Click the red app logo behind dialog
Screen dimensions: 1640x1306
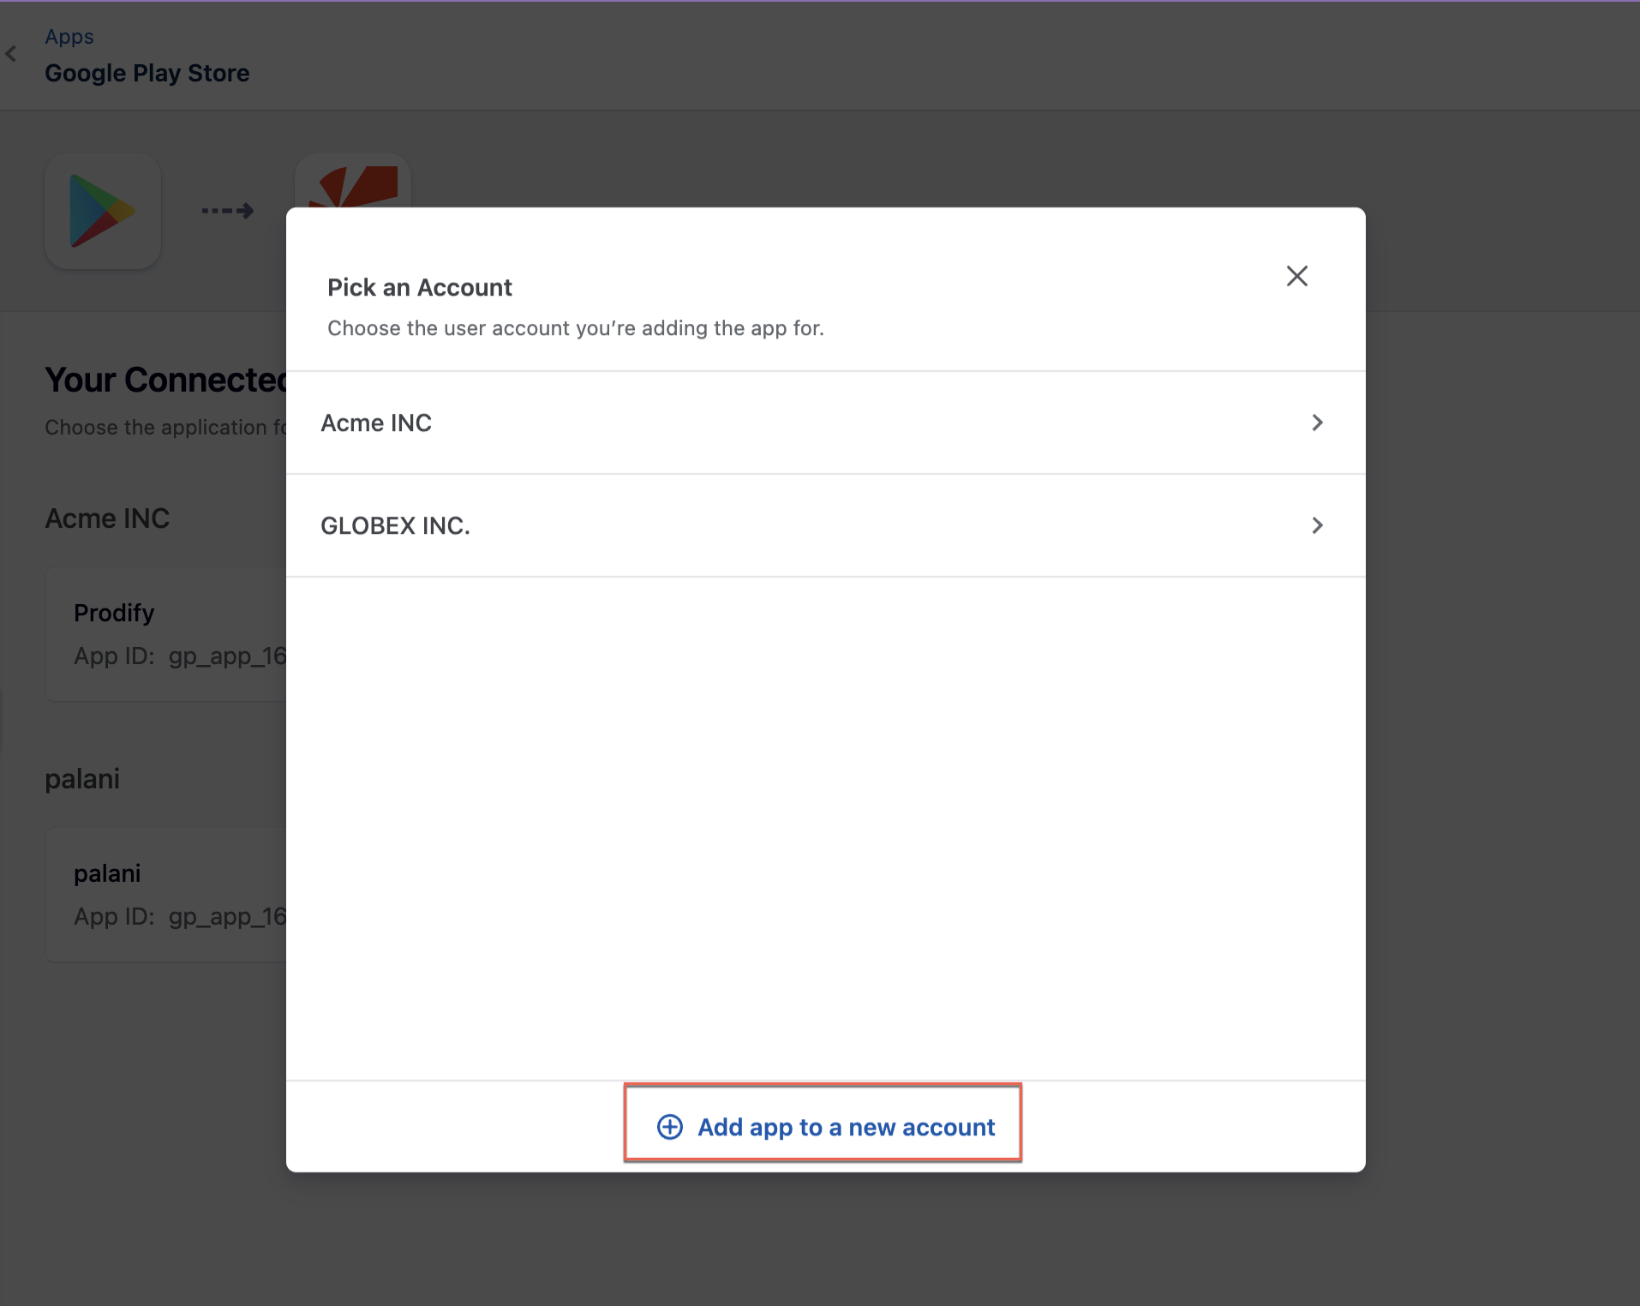[353, 183]
